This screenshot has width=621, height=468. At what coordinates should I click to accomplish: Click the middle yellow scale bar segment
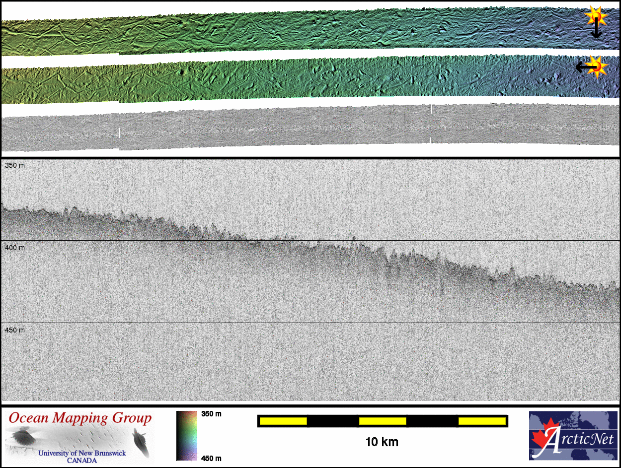pyautogui.click(x=383, y=421)
